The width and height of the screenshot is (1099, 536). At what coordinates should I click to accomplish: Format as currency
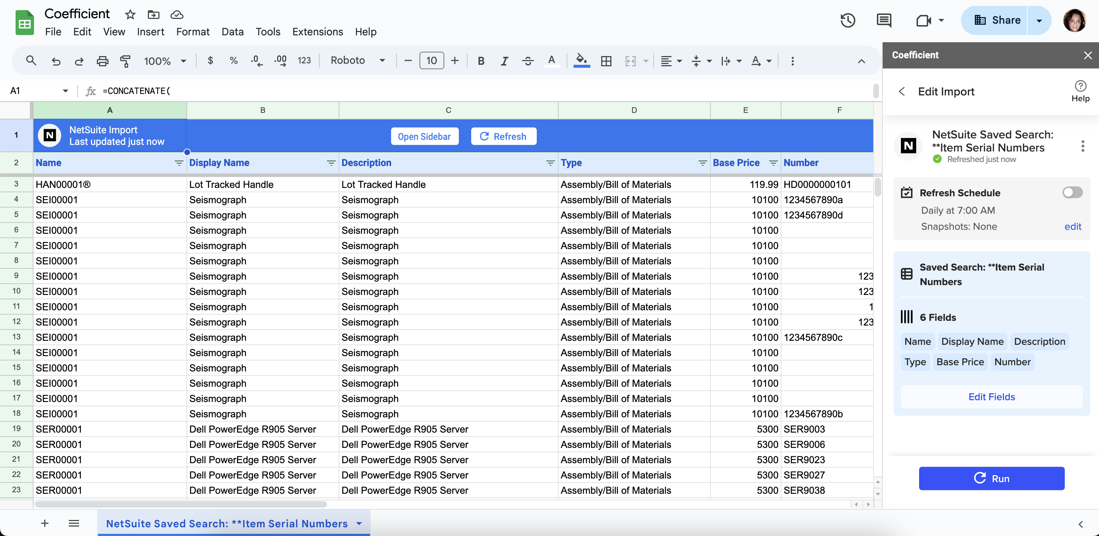pos(210,60)
